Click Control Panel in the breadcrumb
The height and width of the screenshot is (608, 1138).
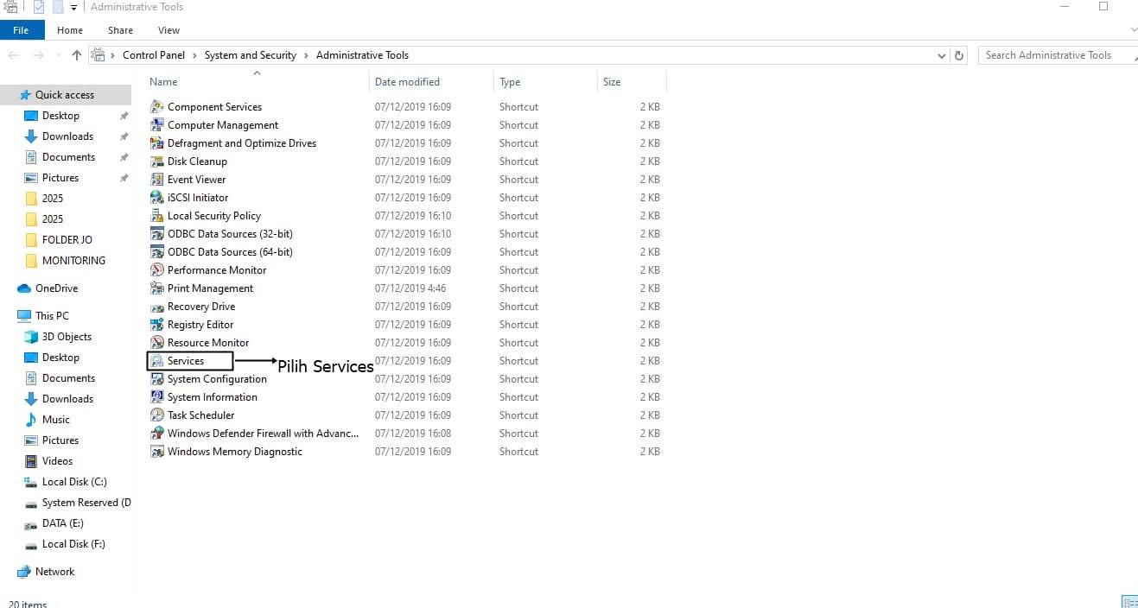click(154, 54)
